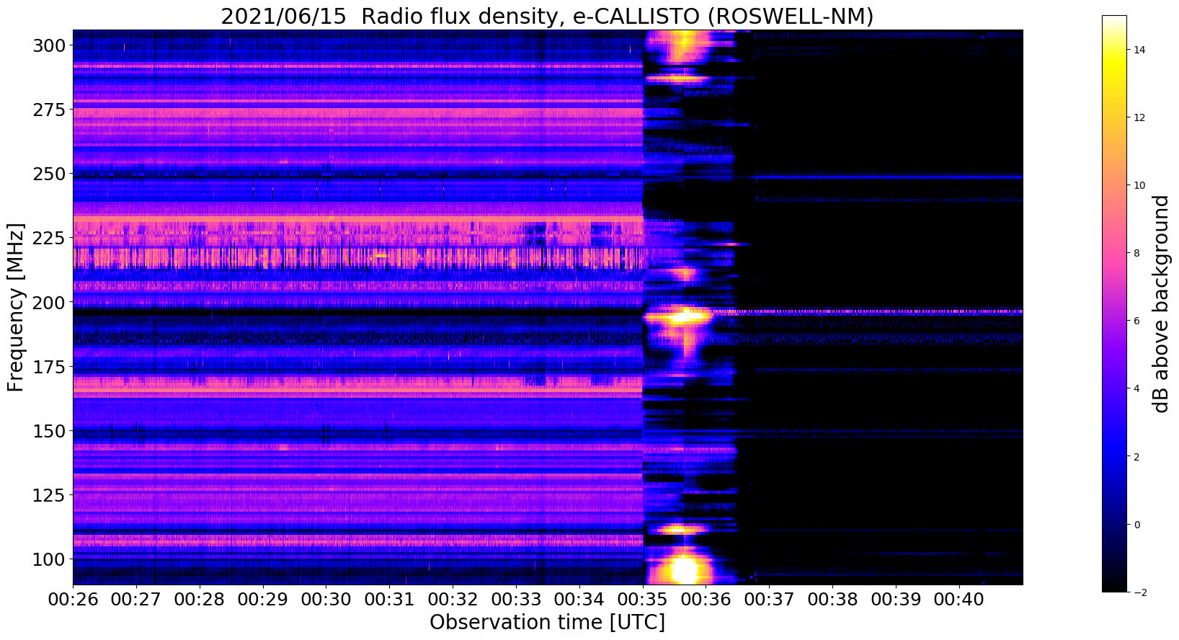1179x640 pixels.
Task: Click the 00:36 time tick label
Action: (x=706, y=600)
